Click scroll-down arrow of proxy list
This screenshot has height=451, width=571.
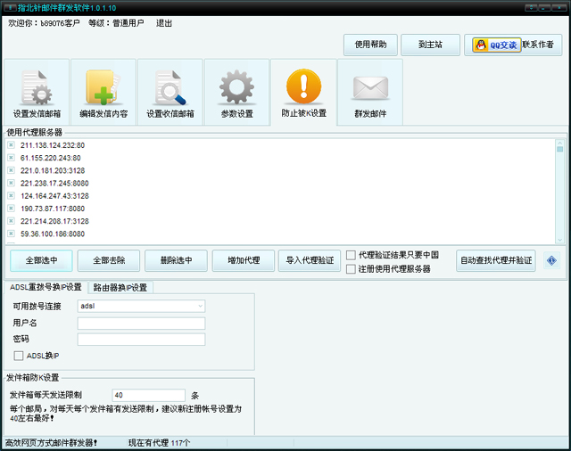[x=559, y=240]
